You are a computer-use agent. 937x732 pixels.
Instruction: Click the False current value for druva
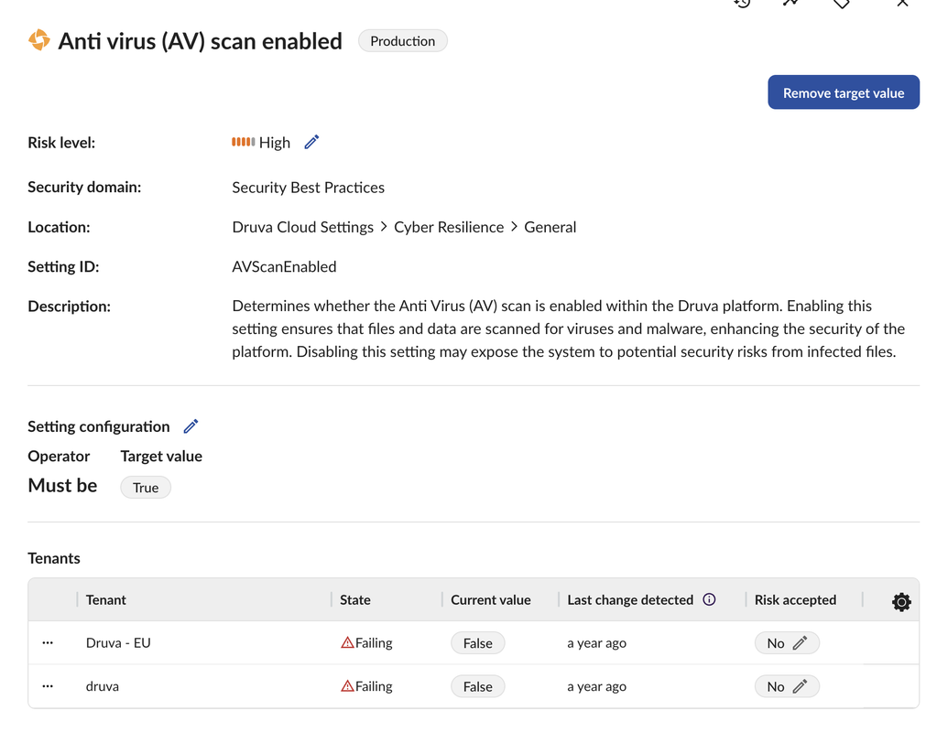click(477, 686)
